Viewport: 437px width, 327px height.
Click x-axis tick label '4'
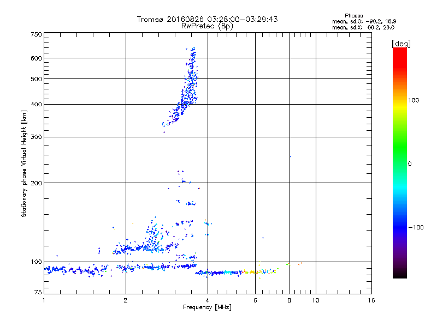click(208, 300)
